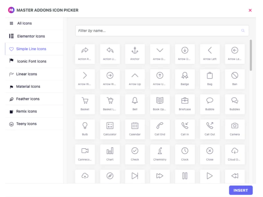The height and width of the screenshot is (197, 263).
Task: Click the search magnifier icon
Action: [x=243, y=31]
